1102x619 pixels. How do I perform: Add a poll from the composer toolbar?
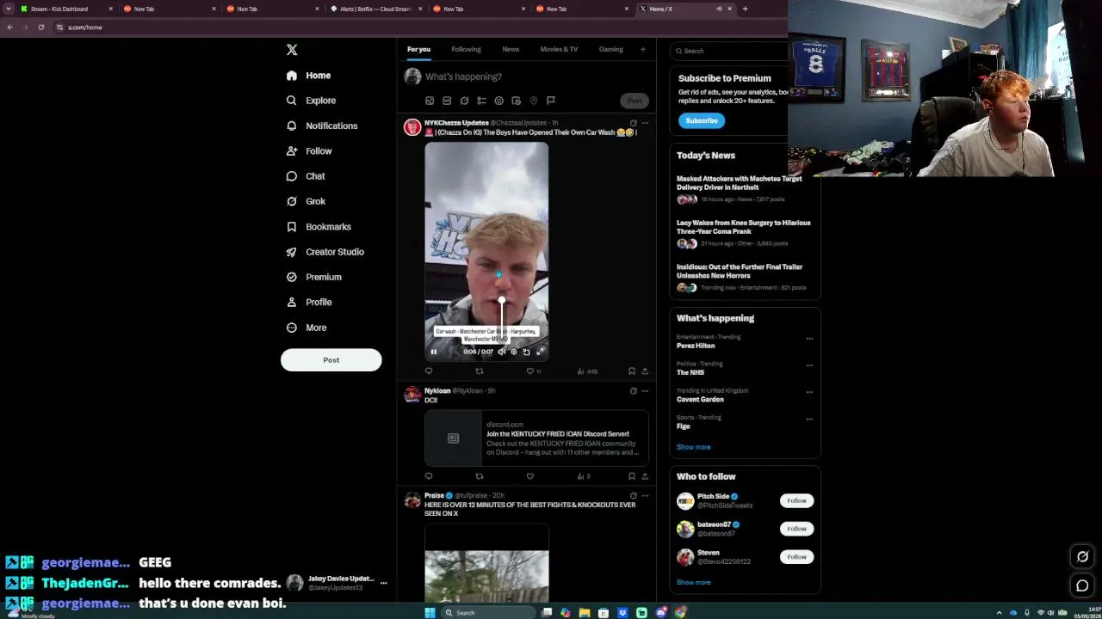(481, 101)
